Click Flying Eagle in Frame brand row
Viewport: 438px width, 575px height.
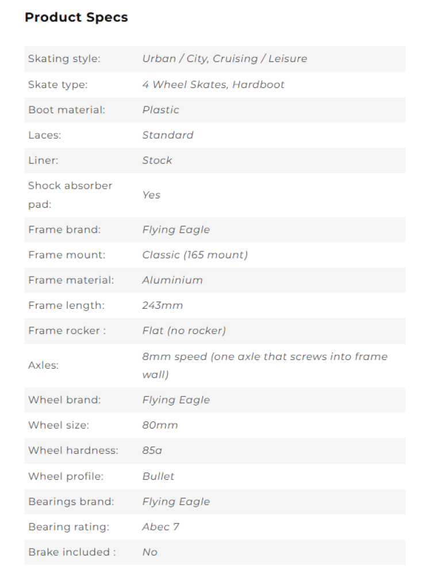click(x=176, y=229)
